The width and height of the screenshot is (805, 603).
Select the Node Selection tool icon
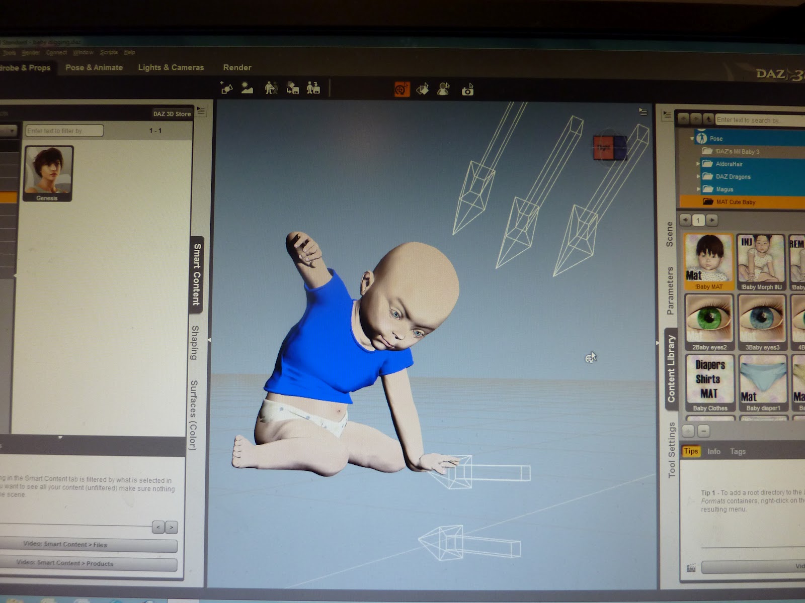coord(443,89)
